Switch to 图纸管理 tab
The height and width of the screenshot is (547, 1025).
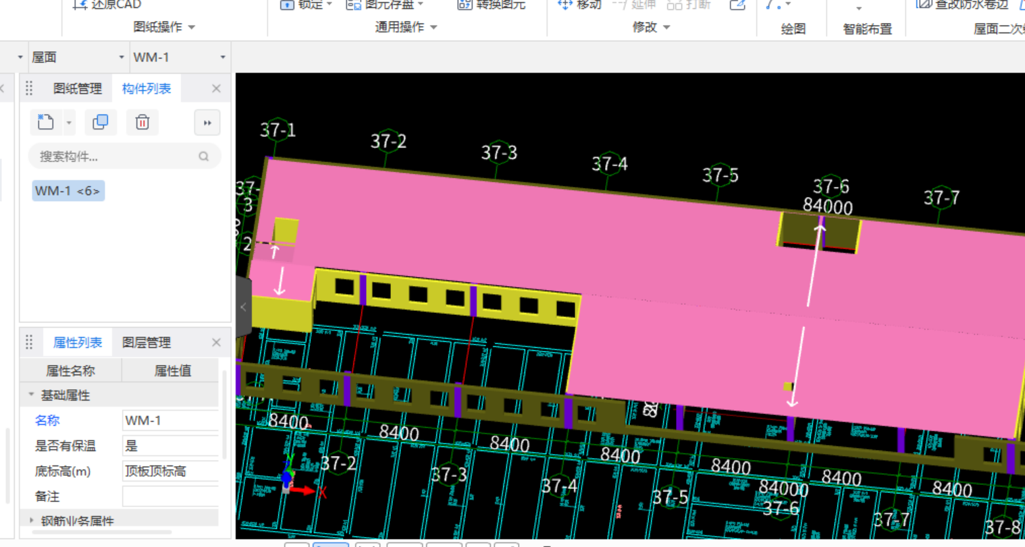78,88
